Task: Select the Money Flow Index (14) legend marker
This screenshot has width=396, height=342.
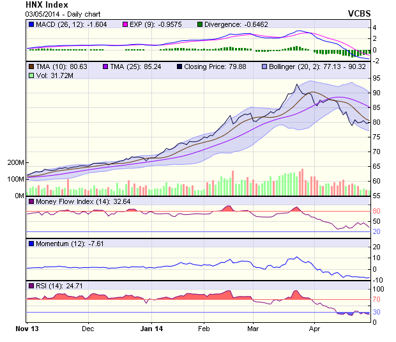Action: click(x=31, y=201)
